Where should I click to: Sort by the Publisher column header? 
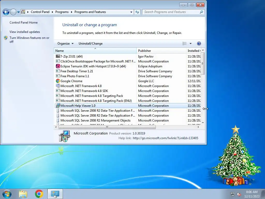click(x=161, y=51)
